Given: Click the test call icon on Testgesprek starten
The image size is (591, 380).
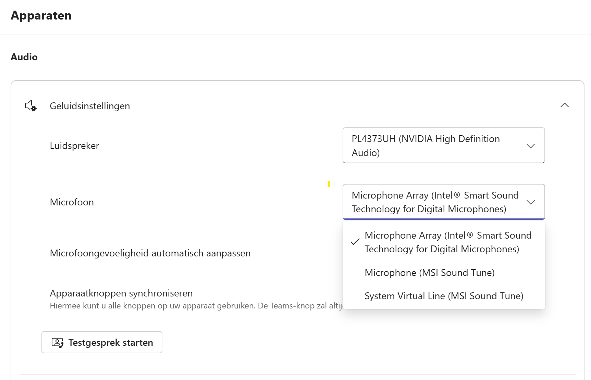Looking at the screenshot, I should (x=57, y=342).
